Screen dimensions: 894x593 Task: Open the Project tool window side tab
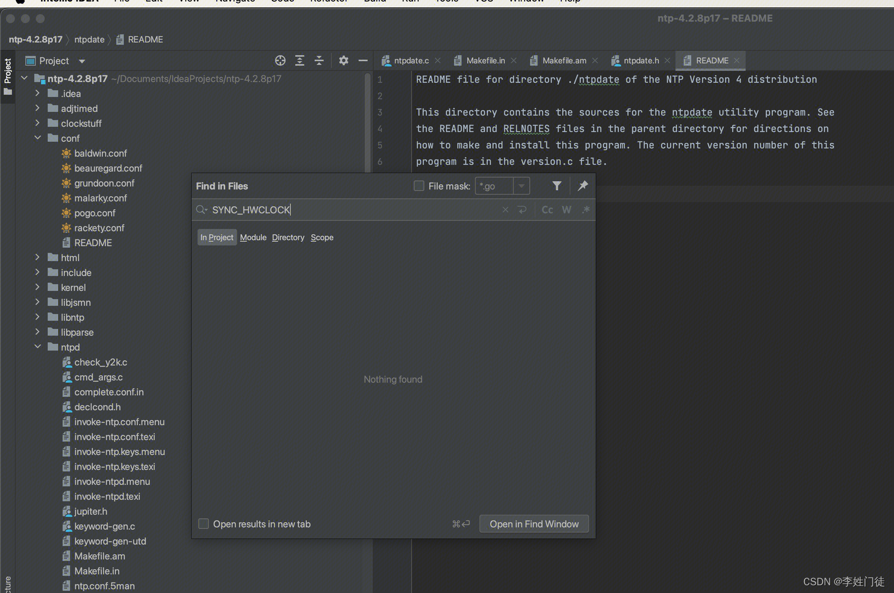point(8,76)
